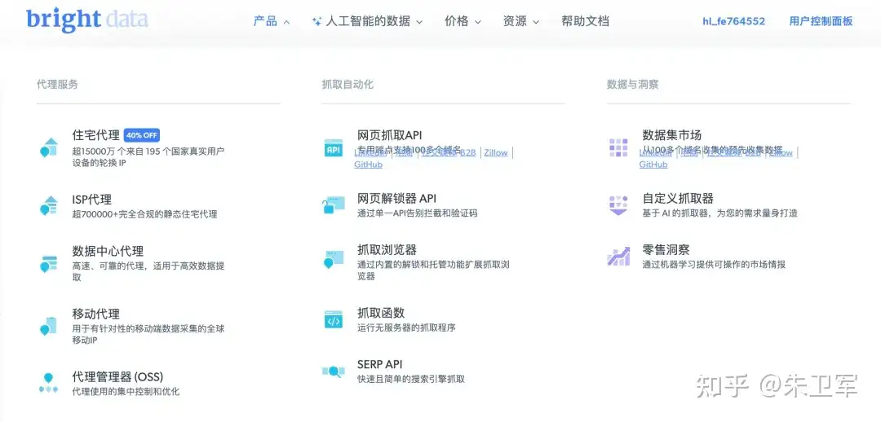Expand the 人工智能的数据 dropdown arrow
Image resolution: width=881 pixels, height=422 pixels.
pyautogui.click(x=419, y=23)
